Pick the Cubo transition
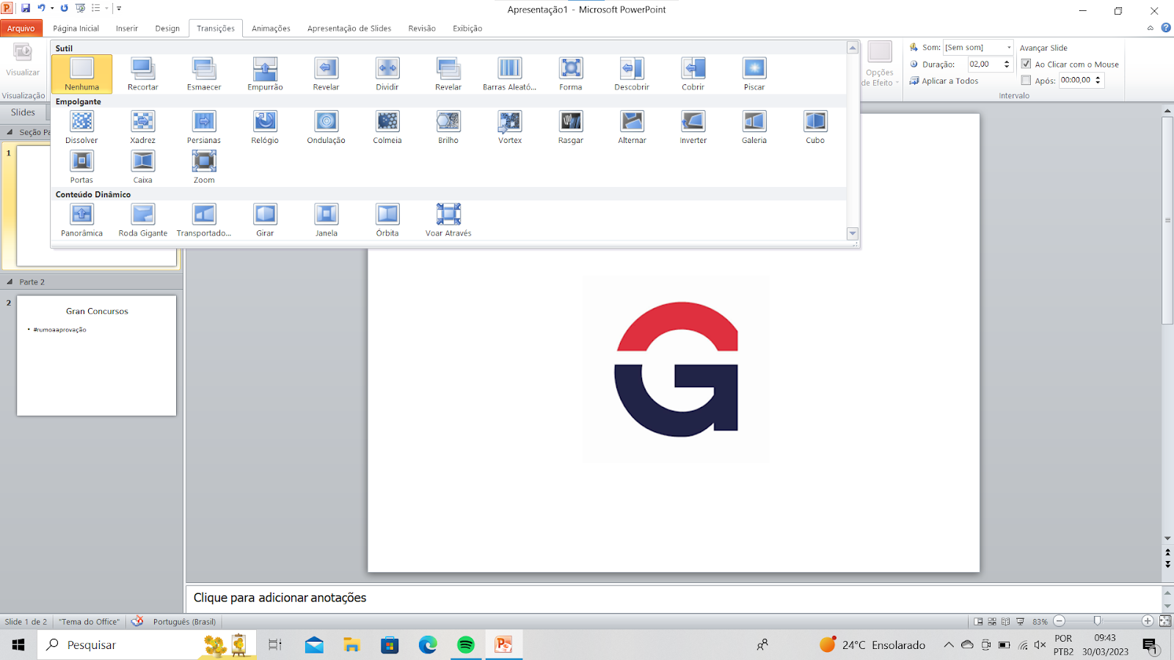The image size is (1174, 660). pyautogui.click(x=815, y=128)
